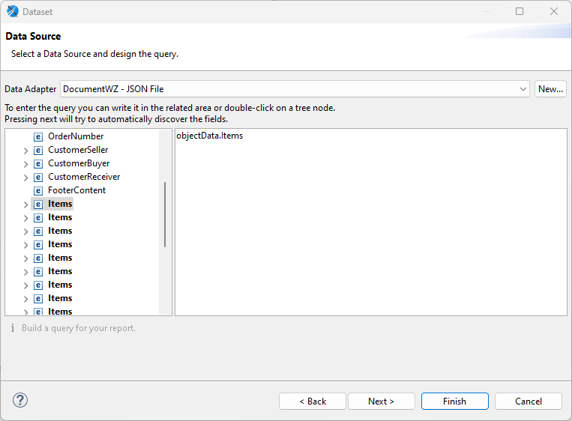Open the Data Adapter dropdown list

[x=523, y=89]
